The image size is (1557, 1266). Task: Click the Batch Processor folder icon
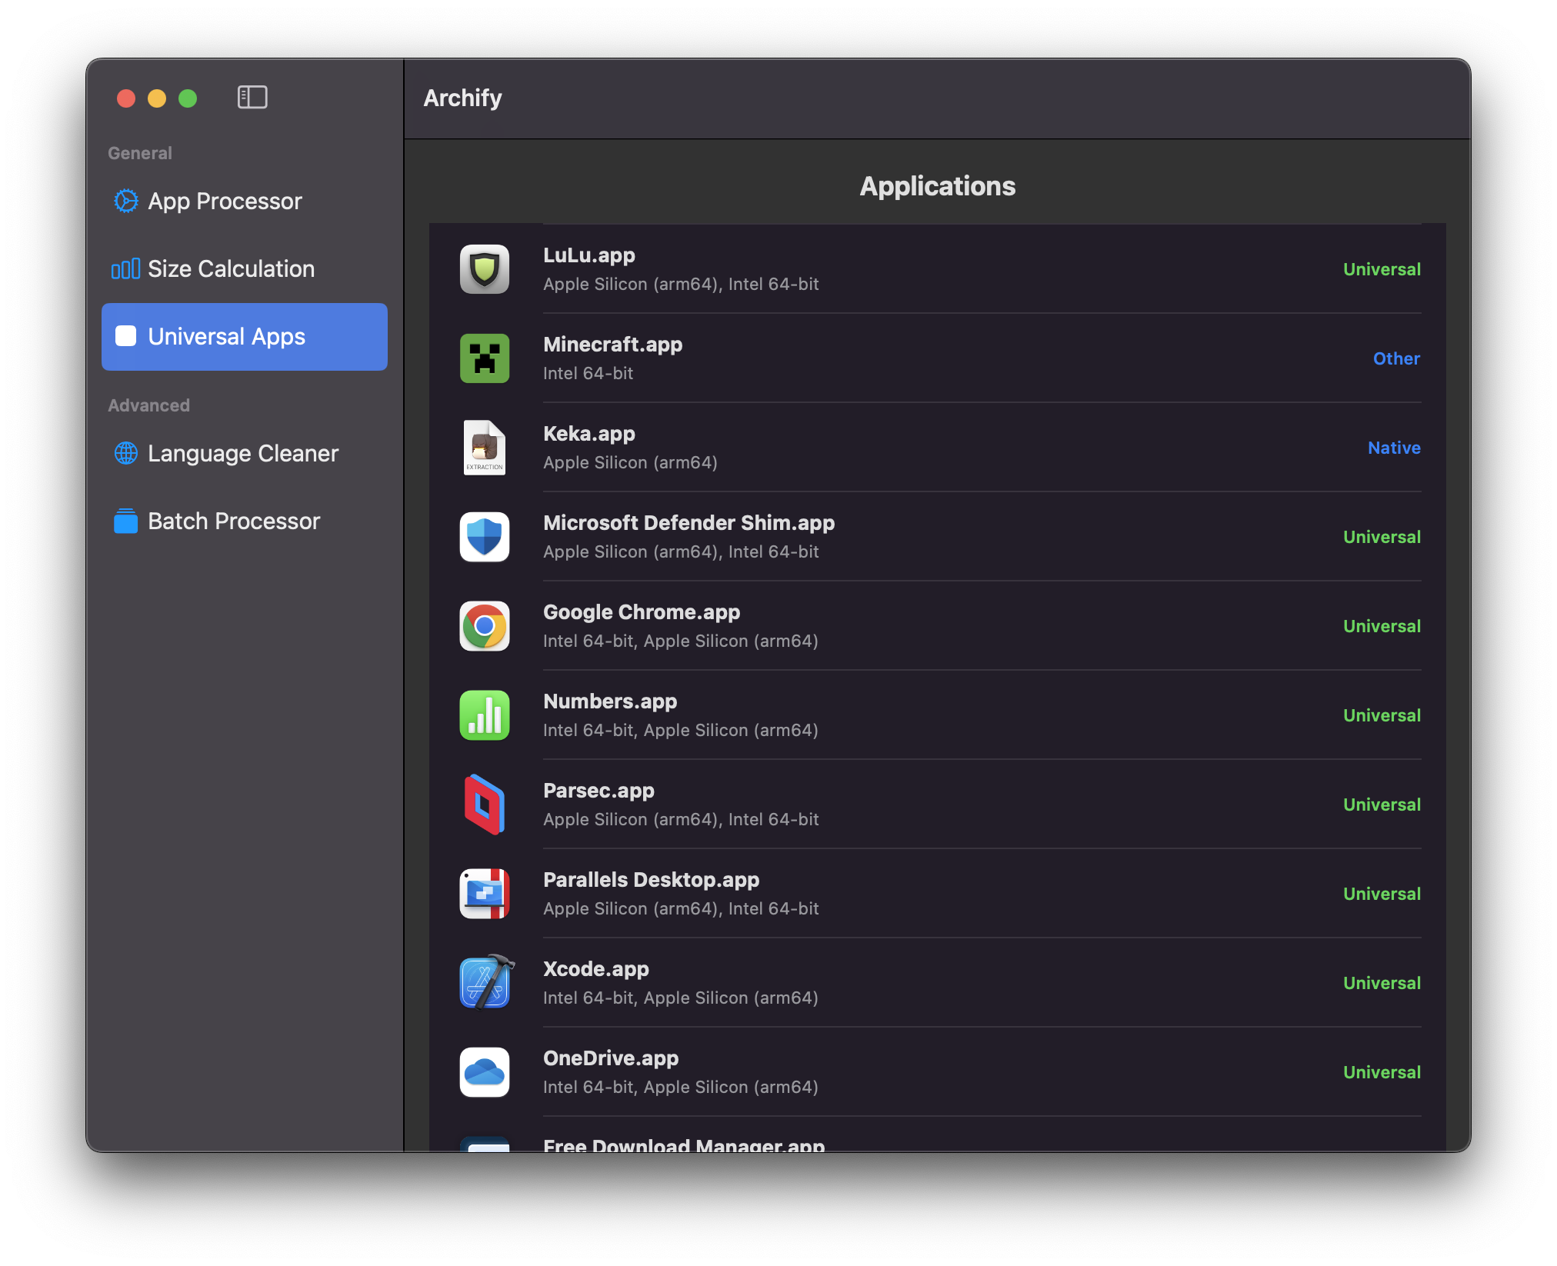[x=126, y=521]
